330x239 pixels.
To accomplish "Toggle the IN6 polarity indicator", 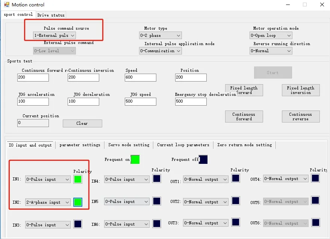I will (157, 224).
